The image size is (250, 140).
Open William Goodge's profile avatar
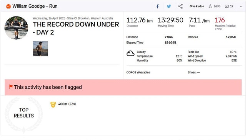coord(16,28)
